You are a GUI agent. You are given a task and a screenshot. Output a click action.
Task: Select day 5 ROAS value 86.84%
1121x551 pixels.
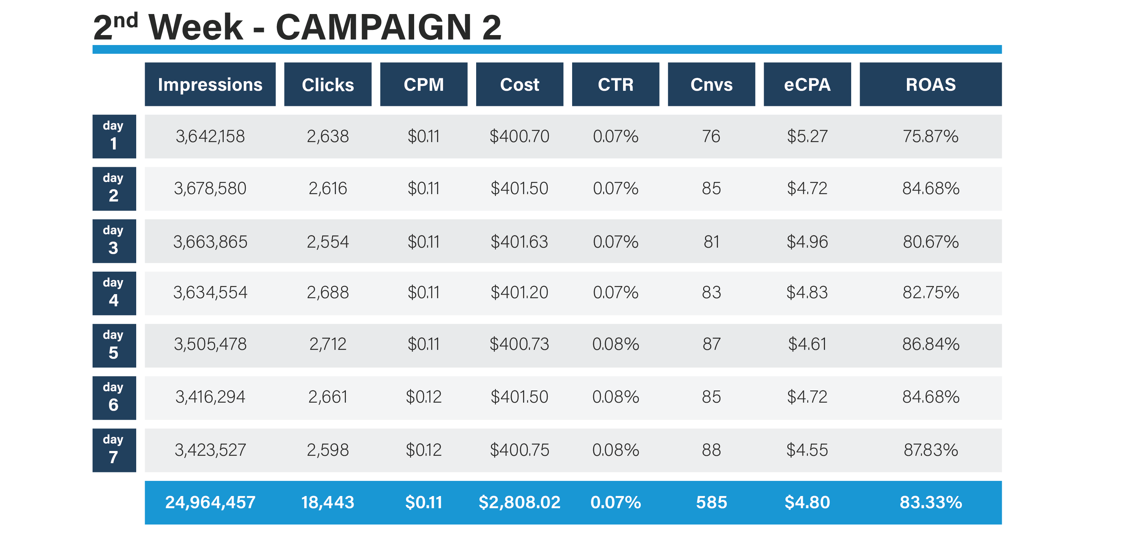click(x=931, y=344)
